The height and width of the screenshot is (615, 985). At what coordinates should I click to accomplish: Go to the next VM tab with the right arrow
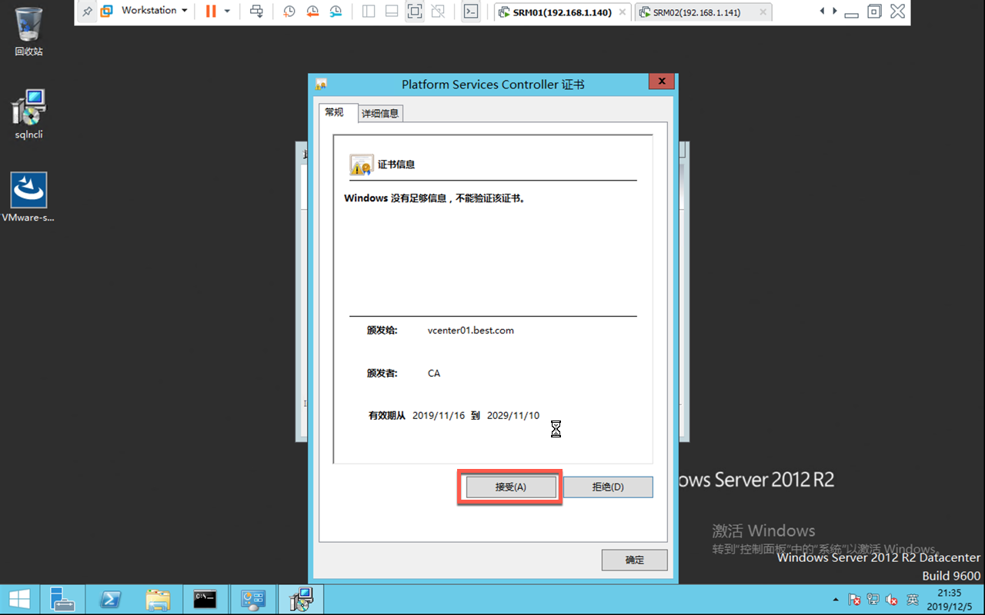point(834,12)
